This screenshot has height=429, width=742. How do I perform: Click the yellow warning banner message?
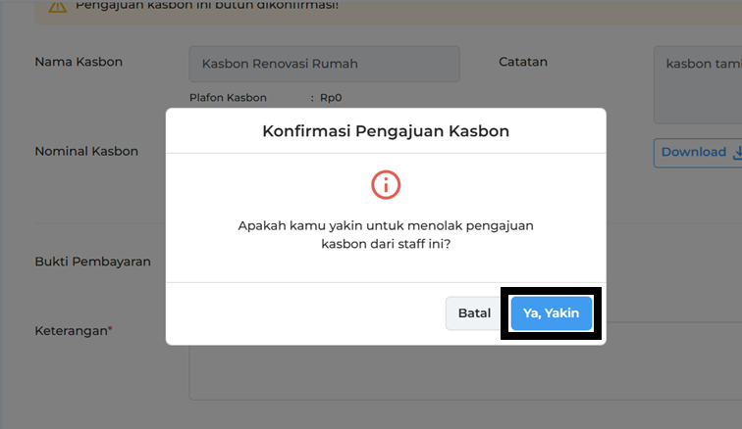tap(206, 6)
